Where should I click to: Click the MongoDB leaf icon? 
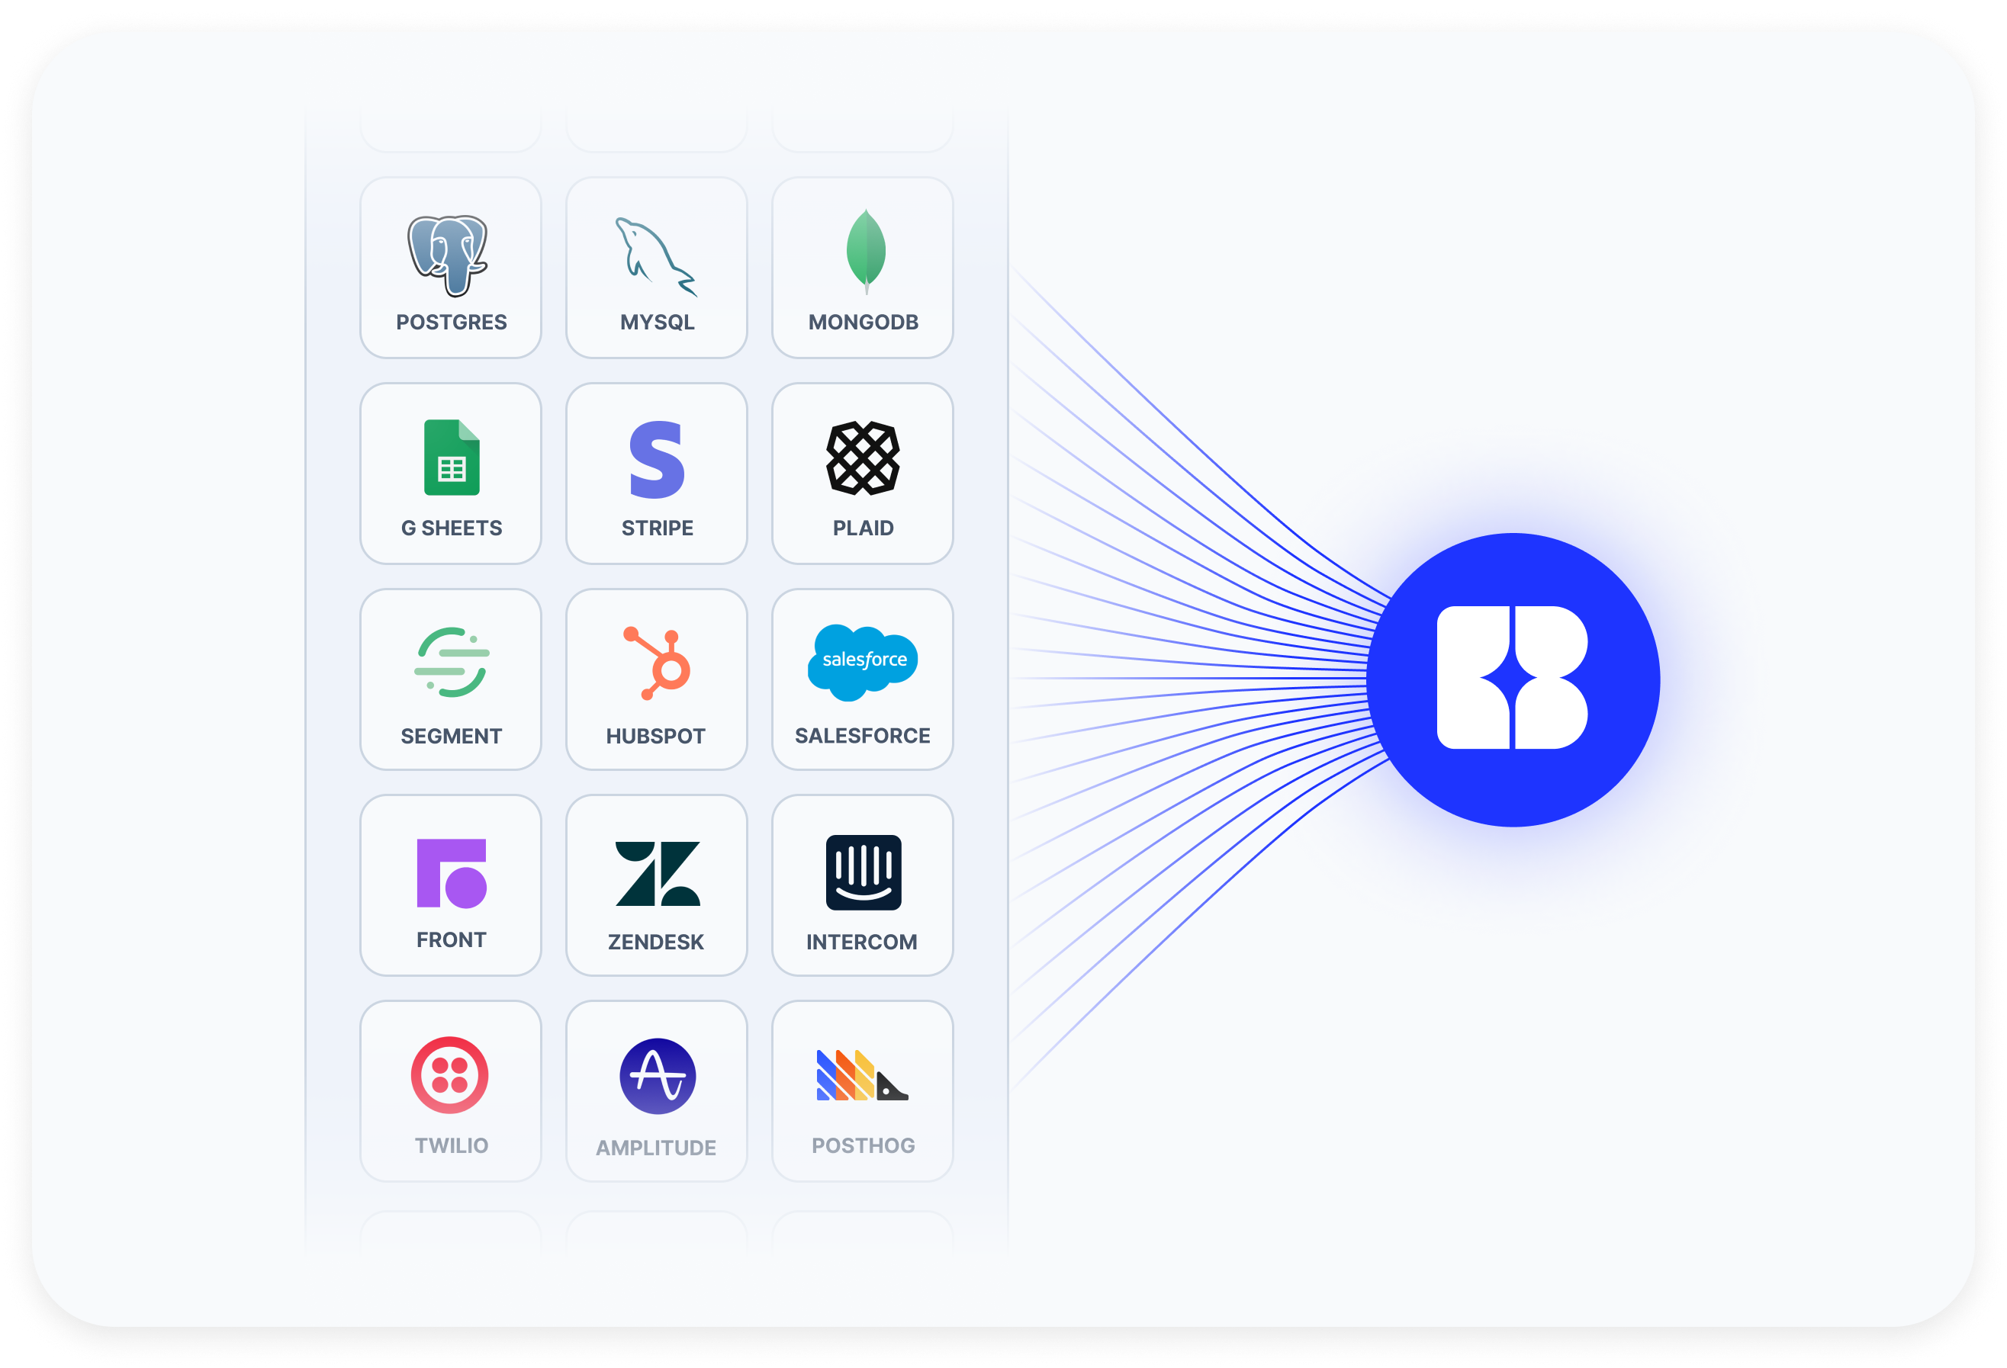(x=865, y=250)
